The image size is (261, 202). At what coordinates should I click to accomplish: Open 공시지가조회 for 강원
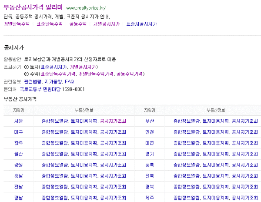(113, 165)
